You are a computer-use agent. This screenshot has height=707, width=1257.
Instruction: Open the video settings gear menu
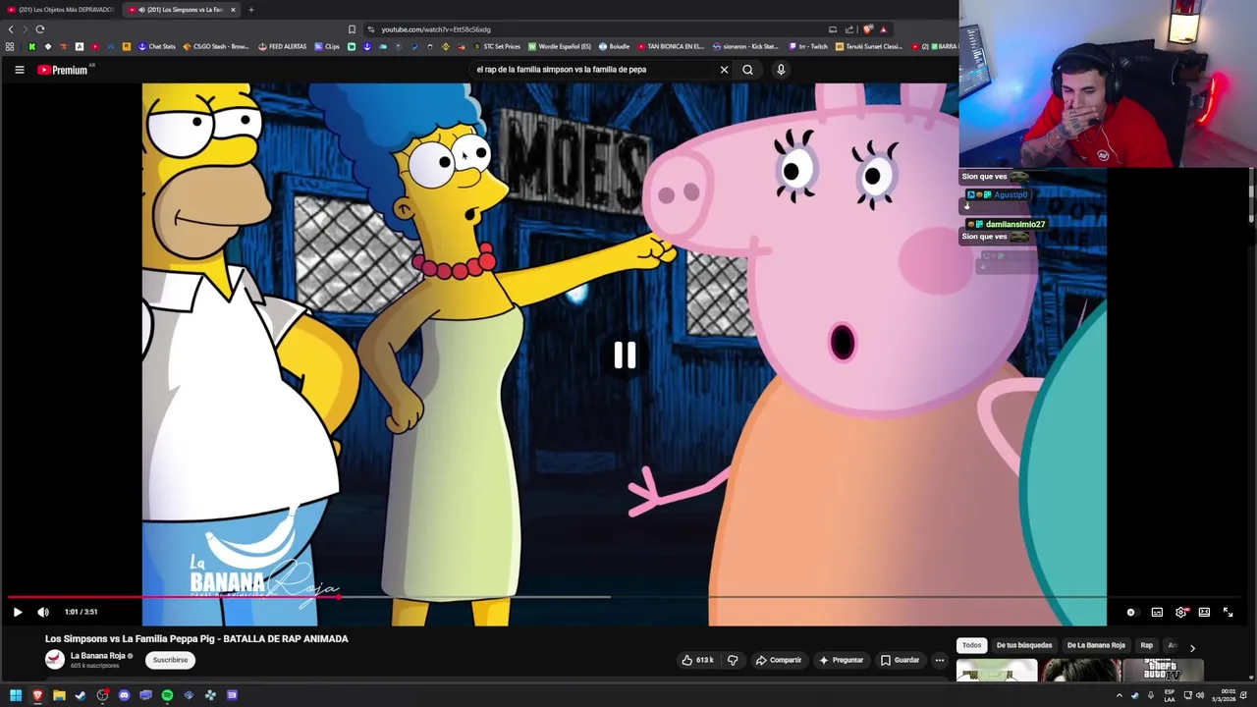pyautogui.click(x=1180, y=613)
